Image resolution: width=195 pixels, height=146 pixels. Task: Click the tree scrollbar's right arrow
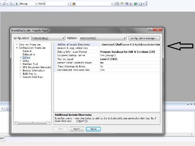click(49, 122)
